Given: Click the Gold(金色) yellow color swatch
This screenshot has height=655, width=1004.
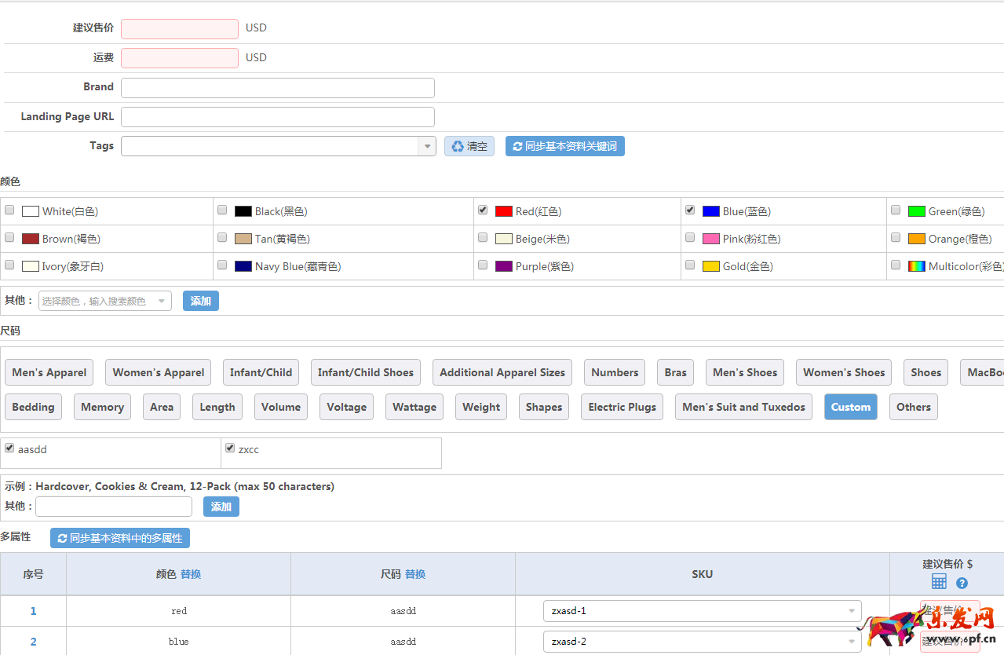Looking at the screenshot, I should tap(711, 266).
